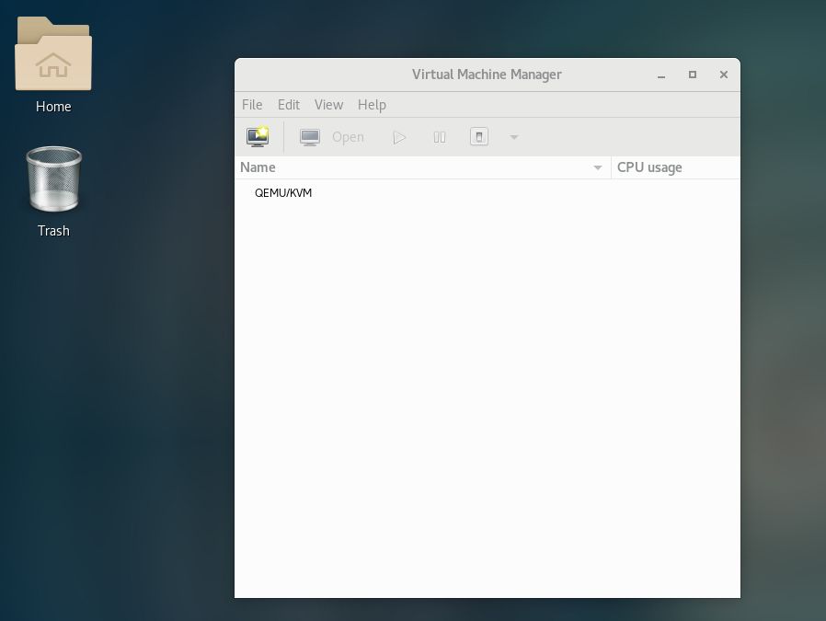Click the Open console monitor icon
The height and width of the screenshot is (621, 826).
click(x=310, y=137)
